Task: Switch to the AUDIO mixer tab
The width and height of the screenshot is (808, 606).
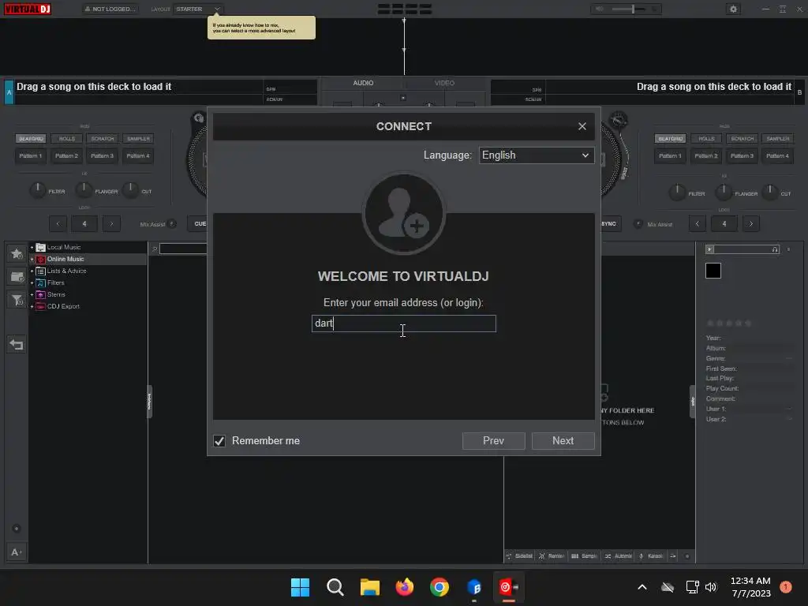Action: pos(363,83)
